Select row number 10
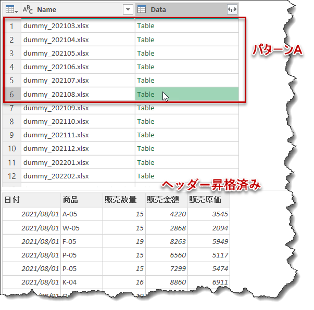 [x=11, y=149]
